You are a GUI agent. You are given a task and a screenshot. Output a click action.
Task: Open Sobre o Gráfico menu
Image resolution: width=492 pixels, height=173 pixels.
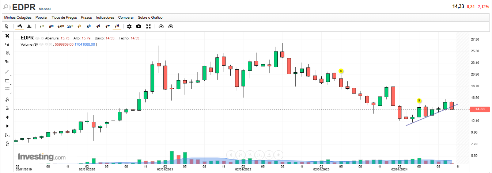point(150,17)
